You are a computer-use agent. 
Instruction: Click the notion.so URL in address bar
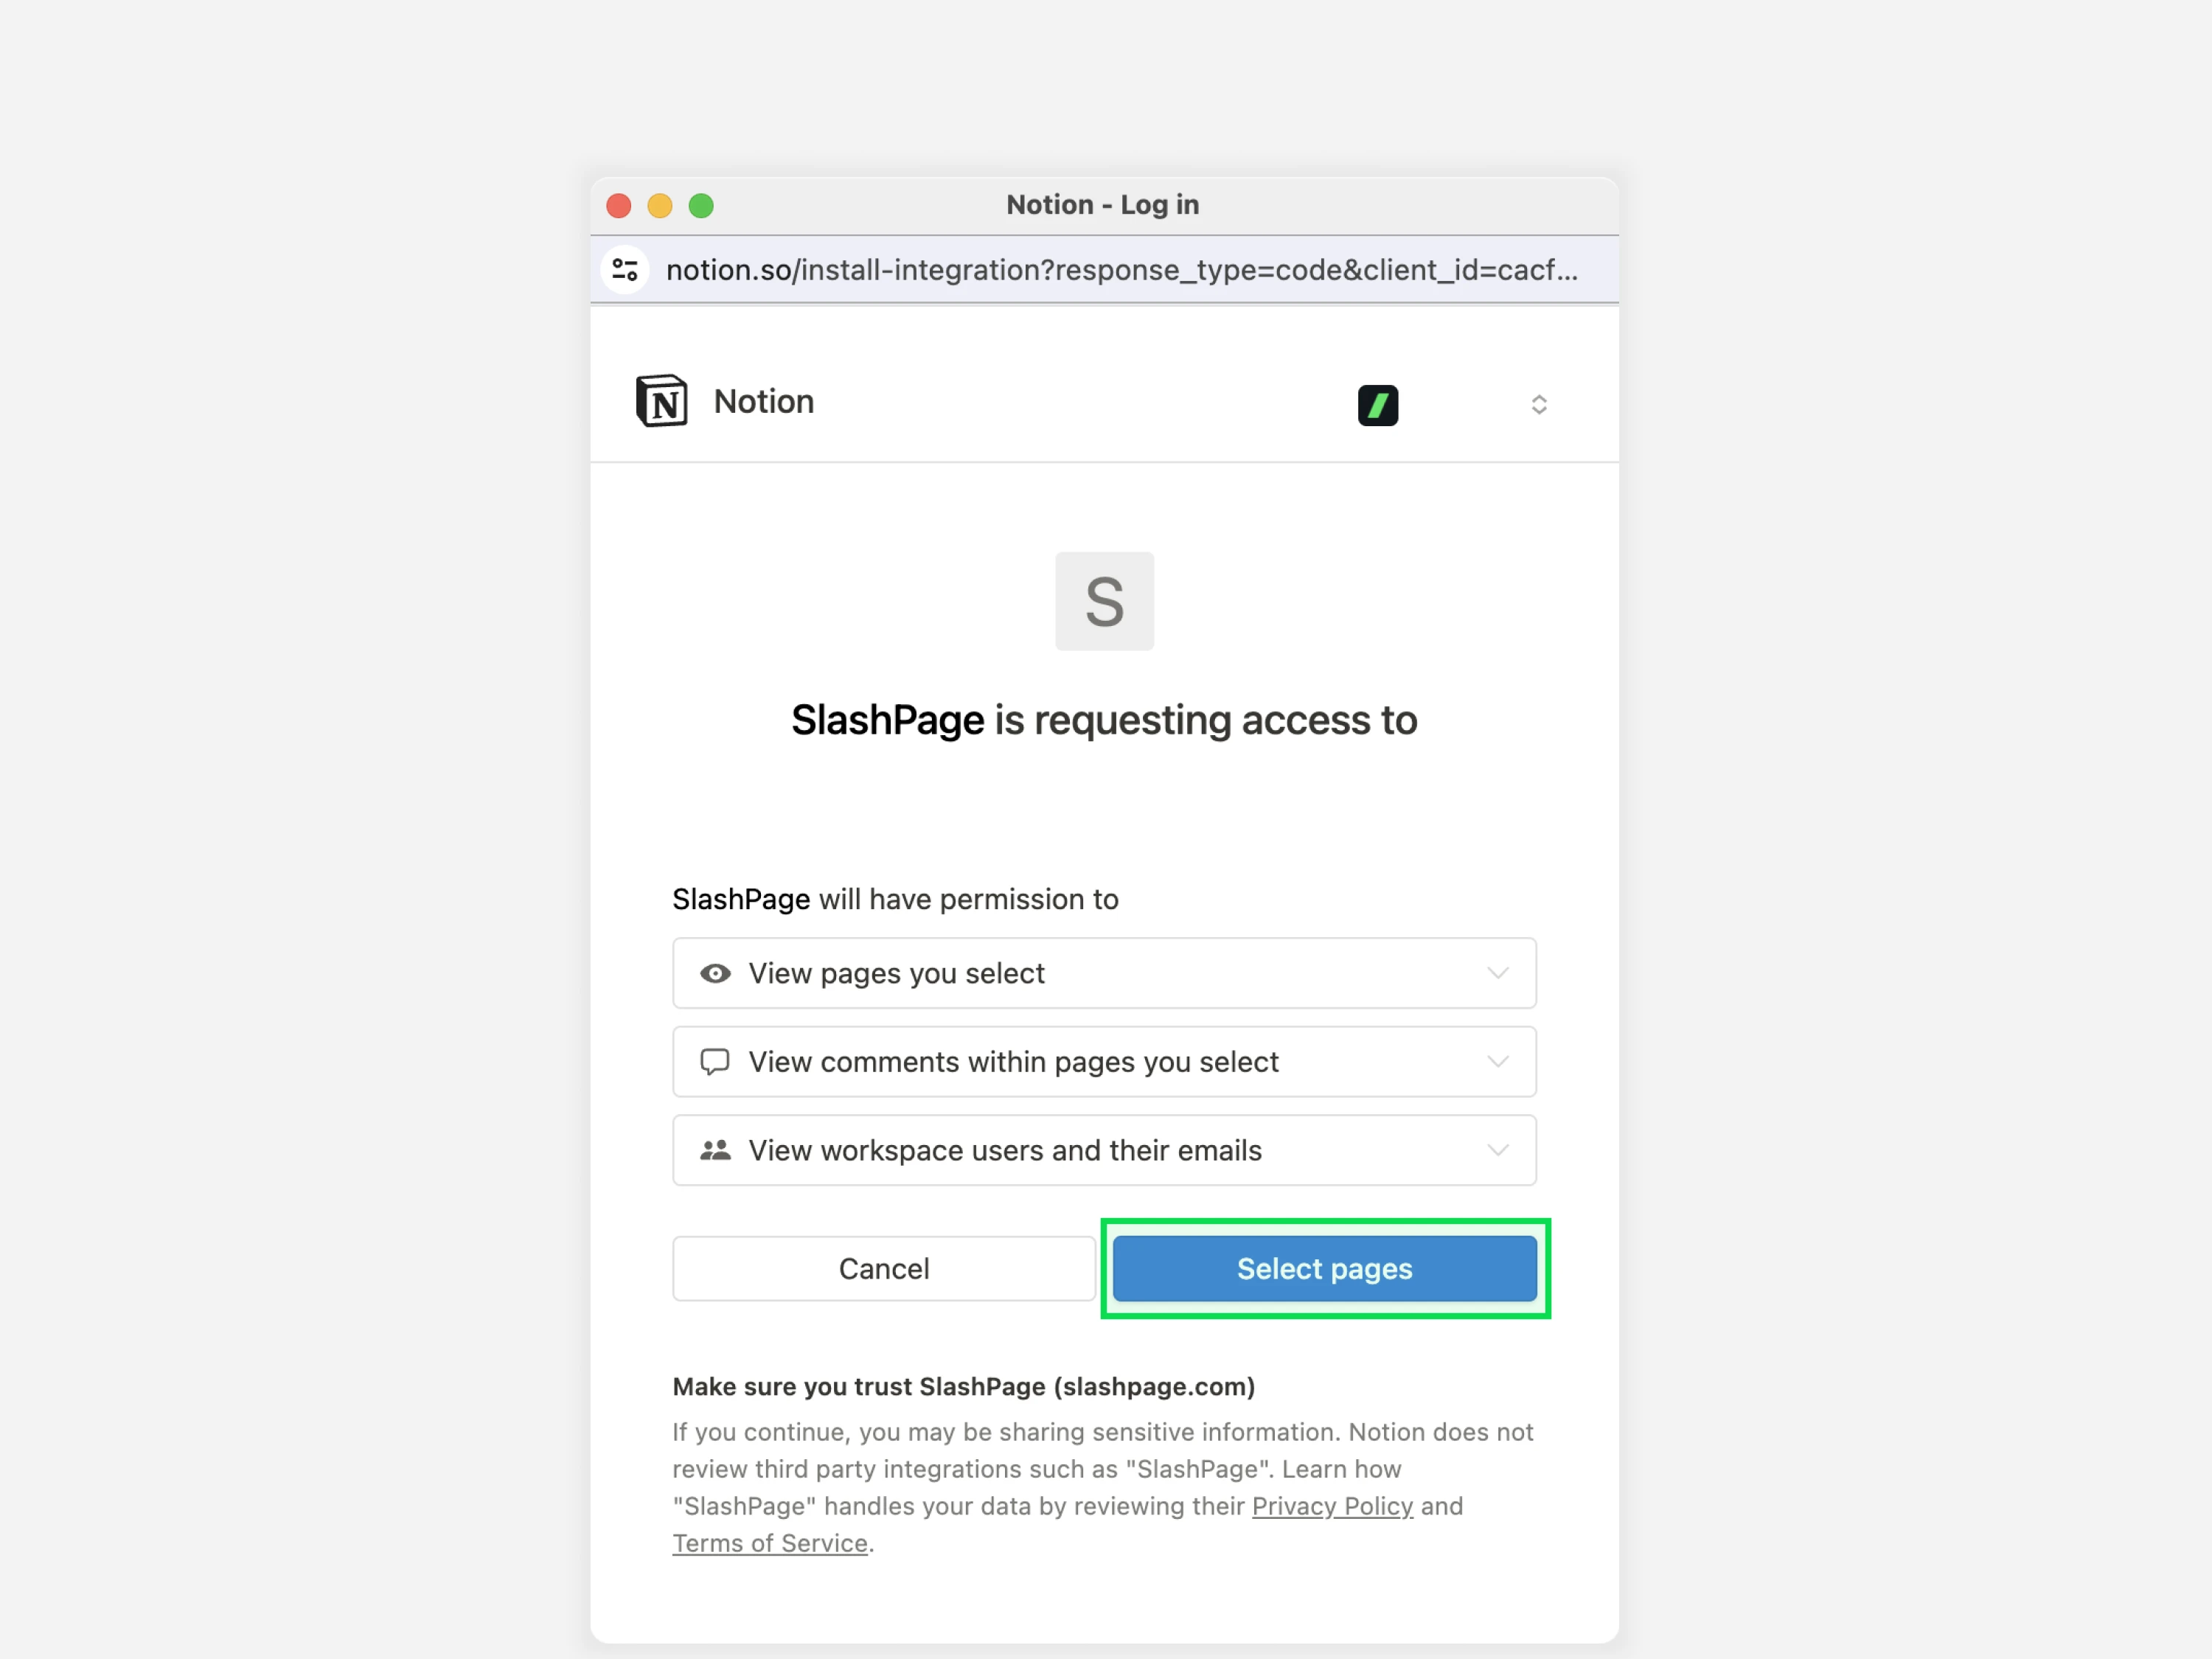pyautogui.click(x=1122, y=270)
